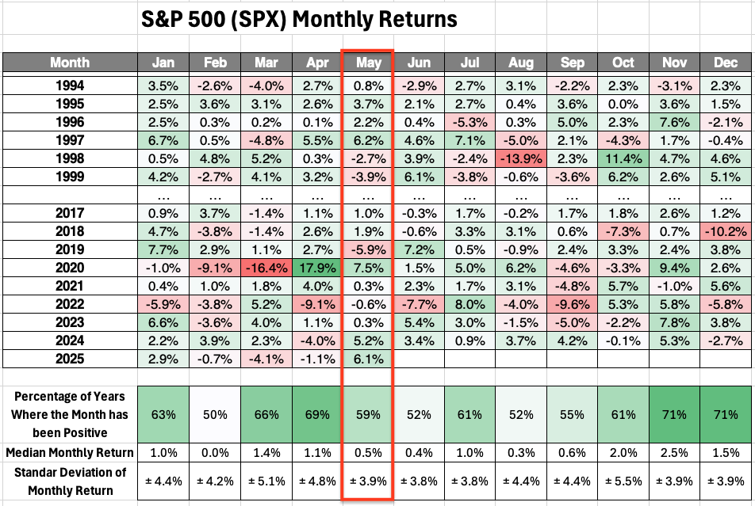The image size is (755, 506).
Task: Select the November median return cell showing 2.5%
Action: coord(674,452)
